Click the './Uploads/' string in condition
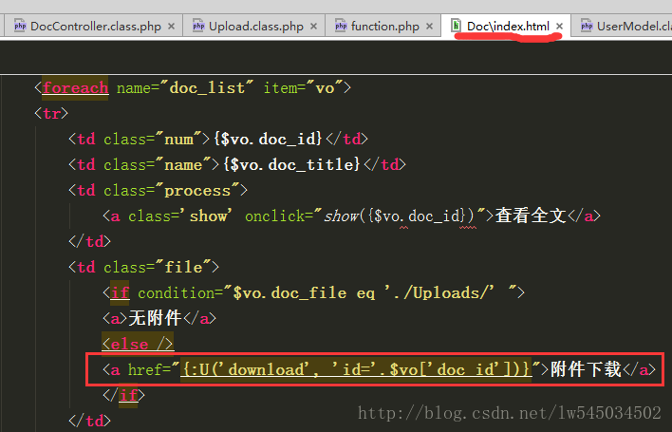This screenshot has width=672, height=432. (439, 292)
